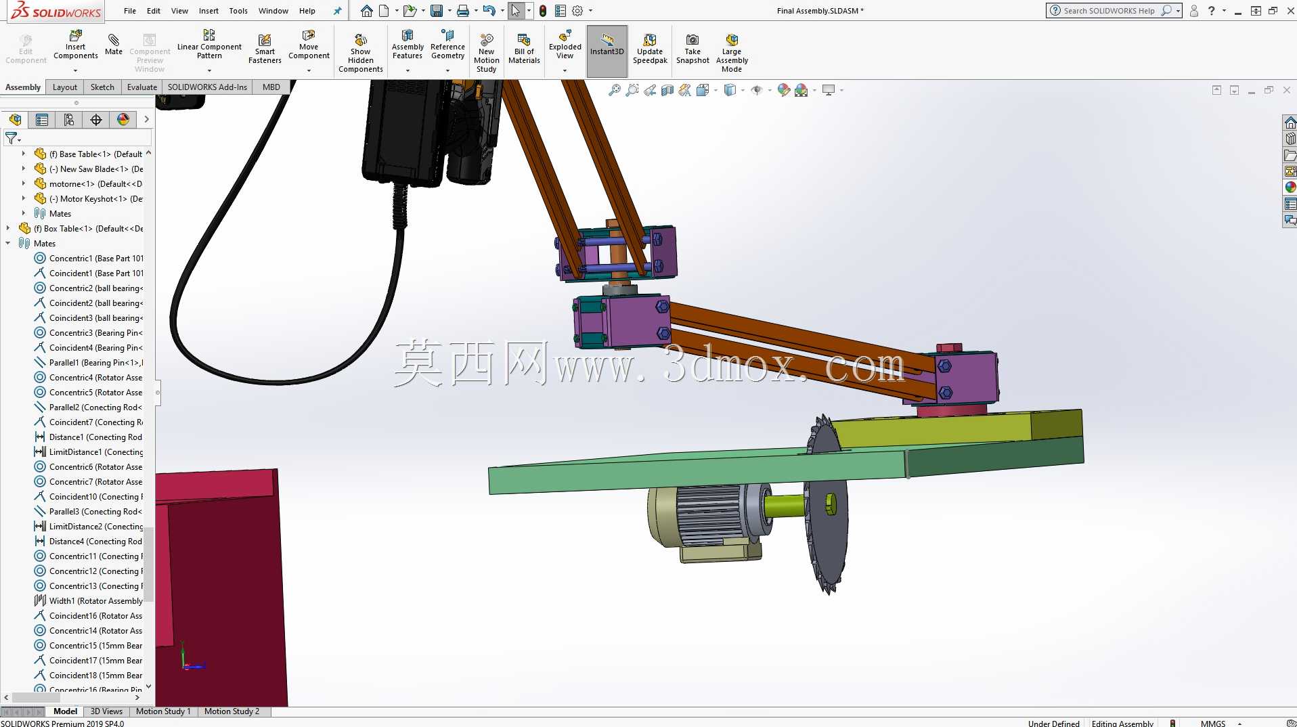The height and width of the screenshot is (727, 1297).
Task: Open the ConfigurationManager tab icon
Action: tap(69, 120)
